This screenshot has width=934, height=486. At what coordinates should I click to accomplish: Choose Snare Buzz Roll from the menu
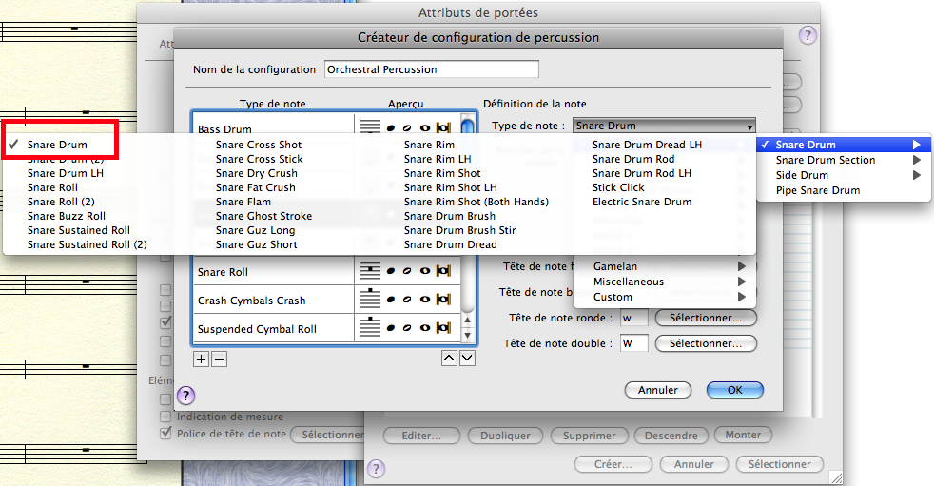pyautogui.click(x=67, y=216)
